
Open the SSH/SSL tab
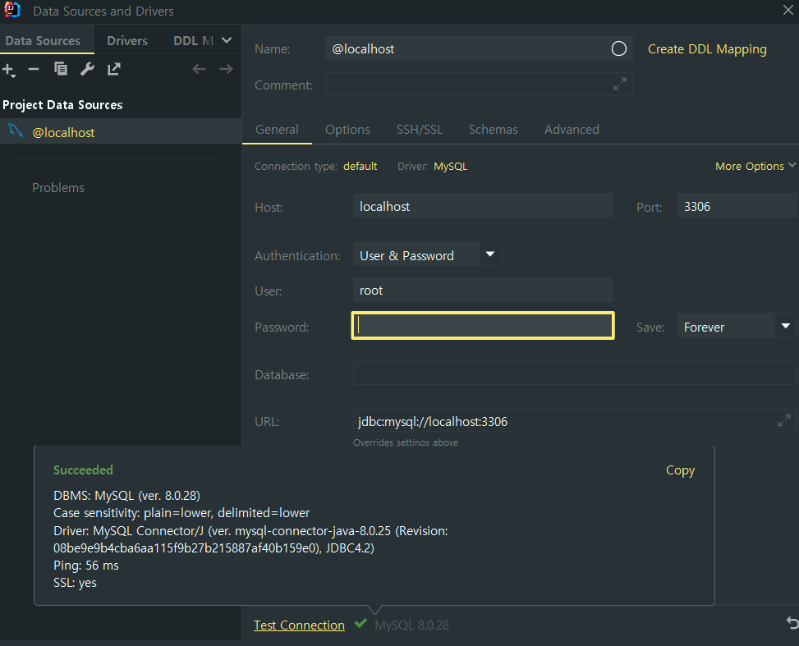coord(420,130)
